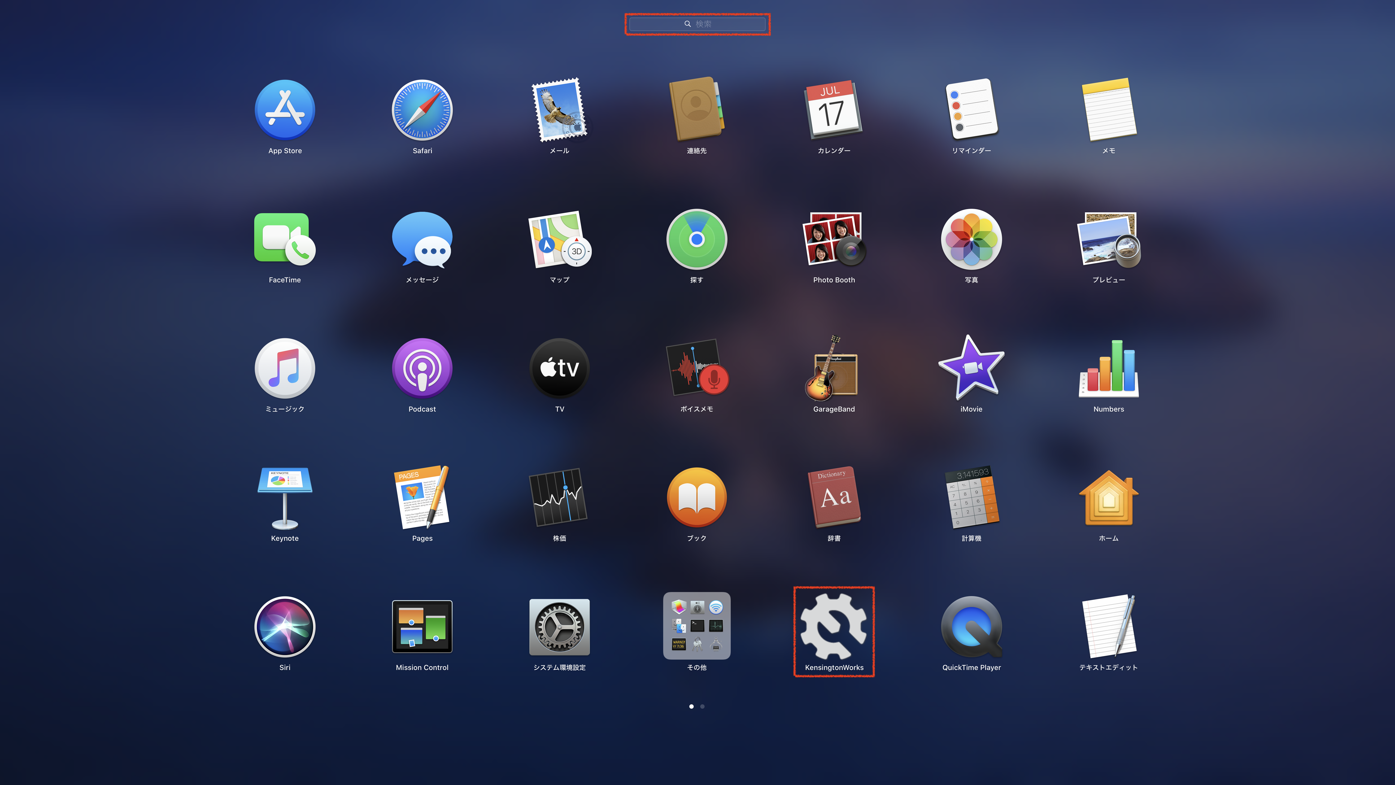Expand the Other (その他) folder
Image resolution: width=1395 pixels, height=785 pixels.
pos(697,626)
